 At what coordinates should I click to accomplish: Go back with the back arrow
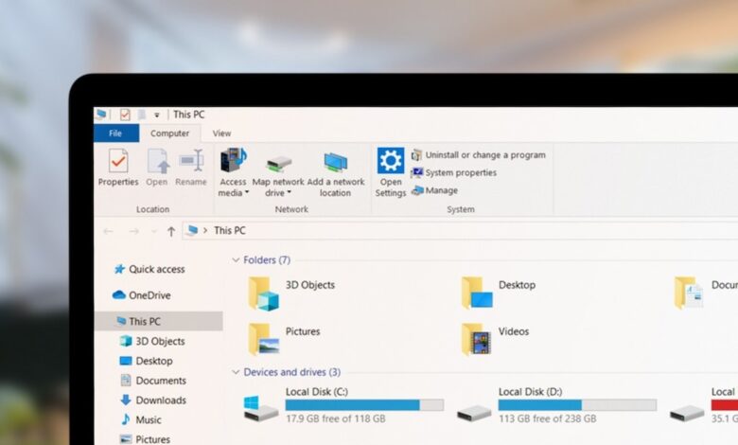(108, 231)
